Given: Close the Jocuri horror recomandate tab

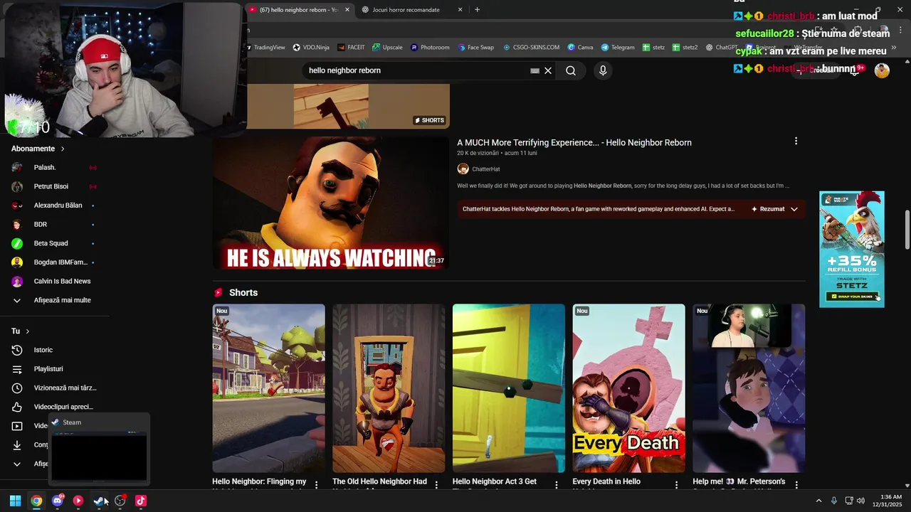Looking at the screenshot, I should coord(460,10).
